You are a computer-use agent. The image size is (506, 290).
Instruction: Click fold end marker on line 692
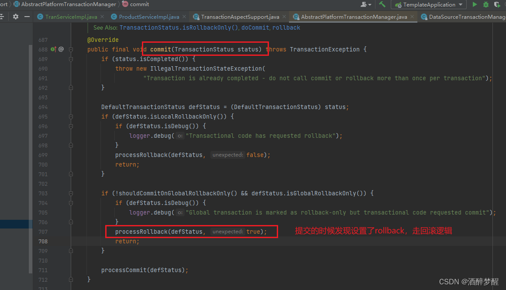[71, 88]
